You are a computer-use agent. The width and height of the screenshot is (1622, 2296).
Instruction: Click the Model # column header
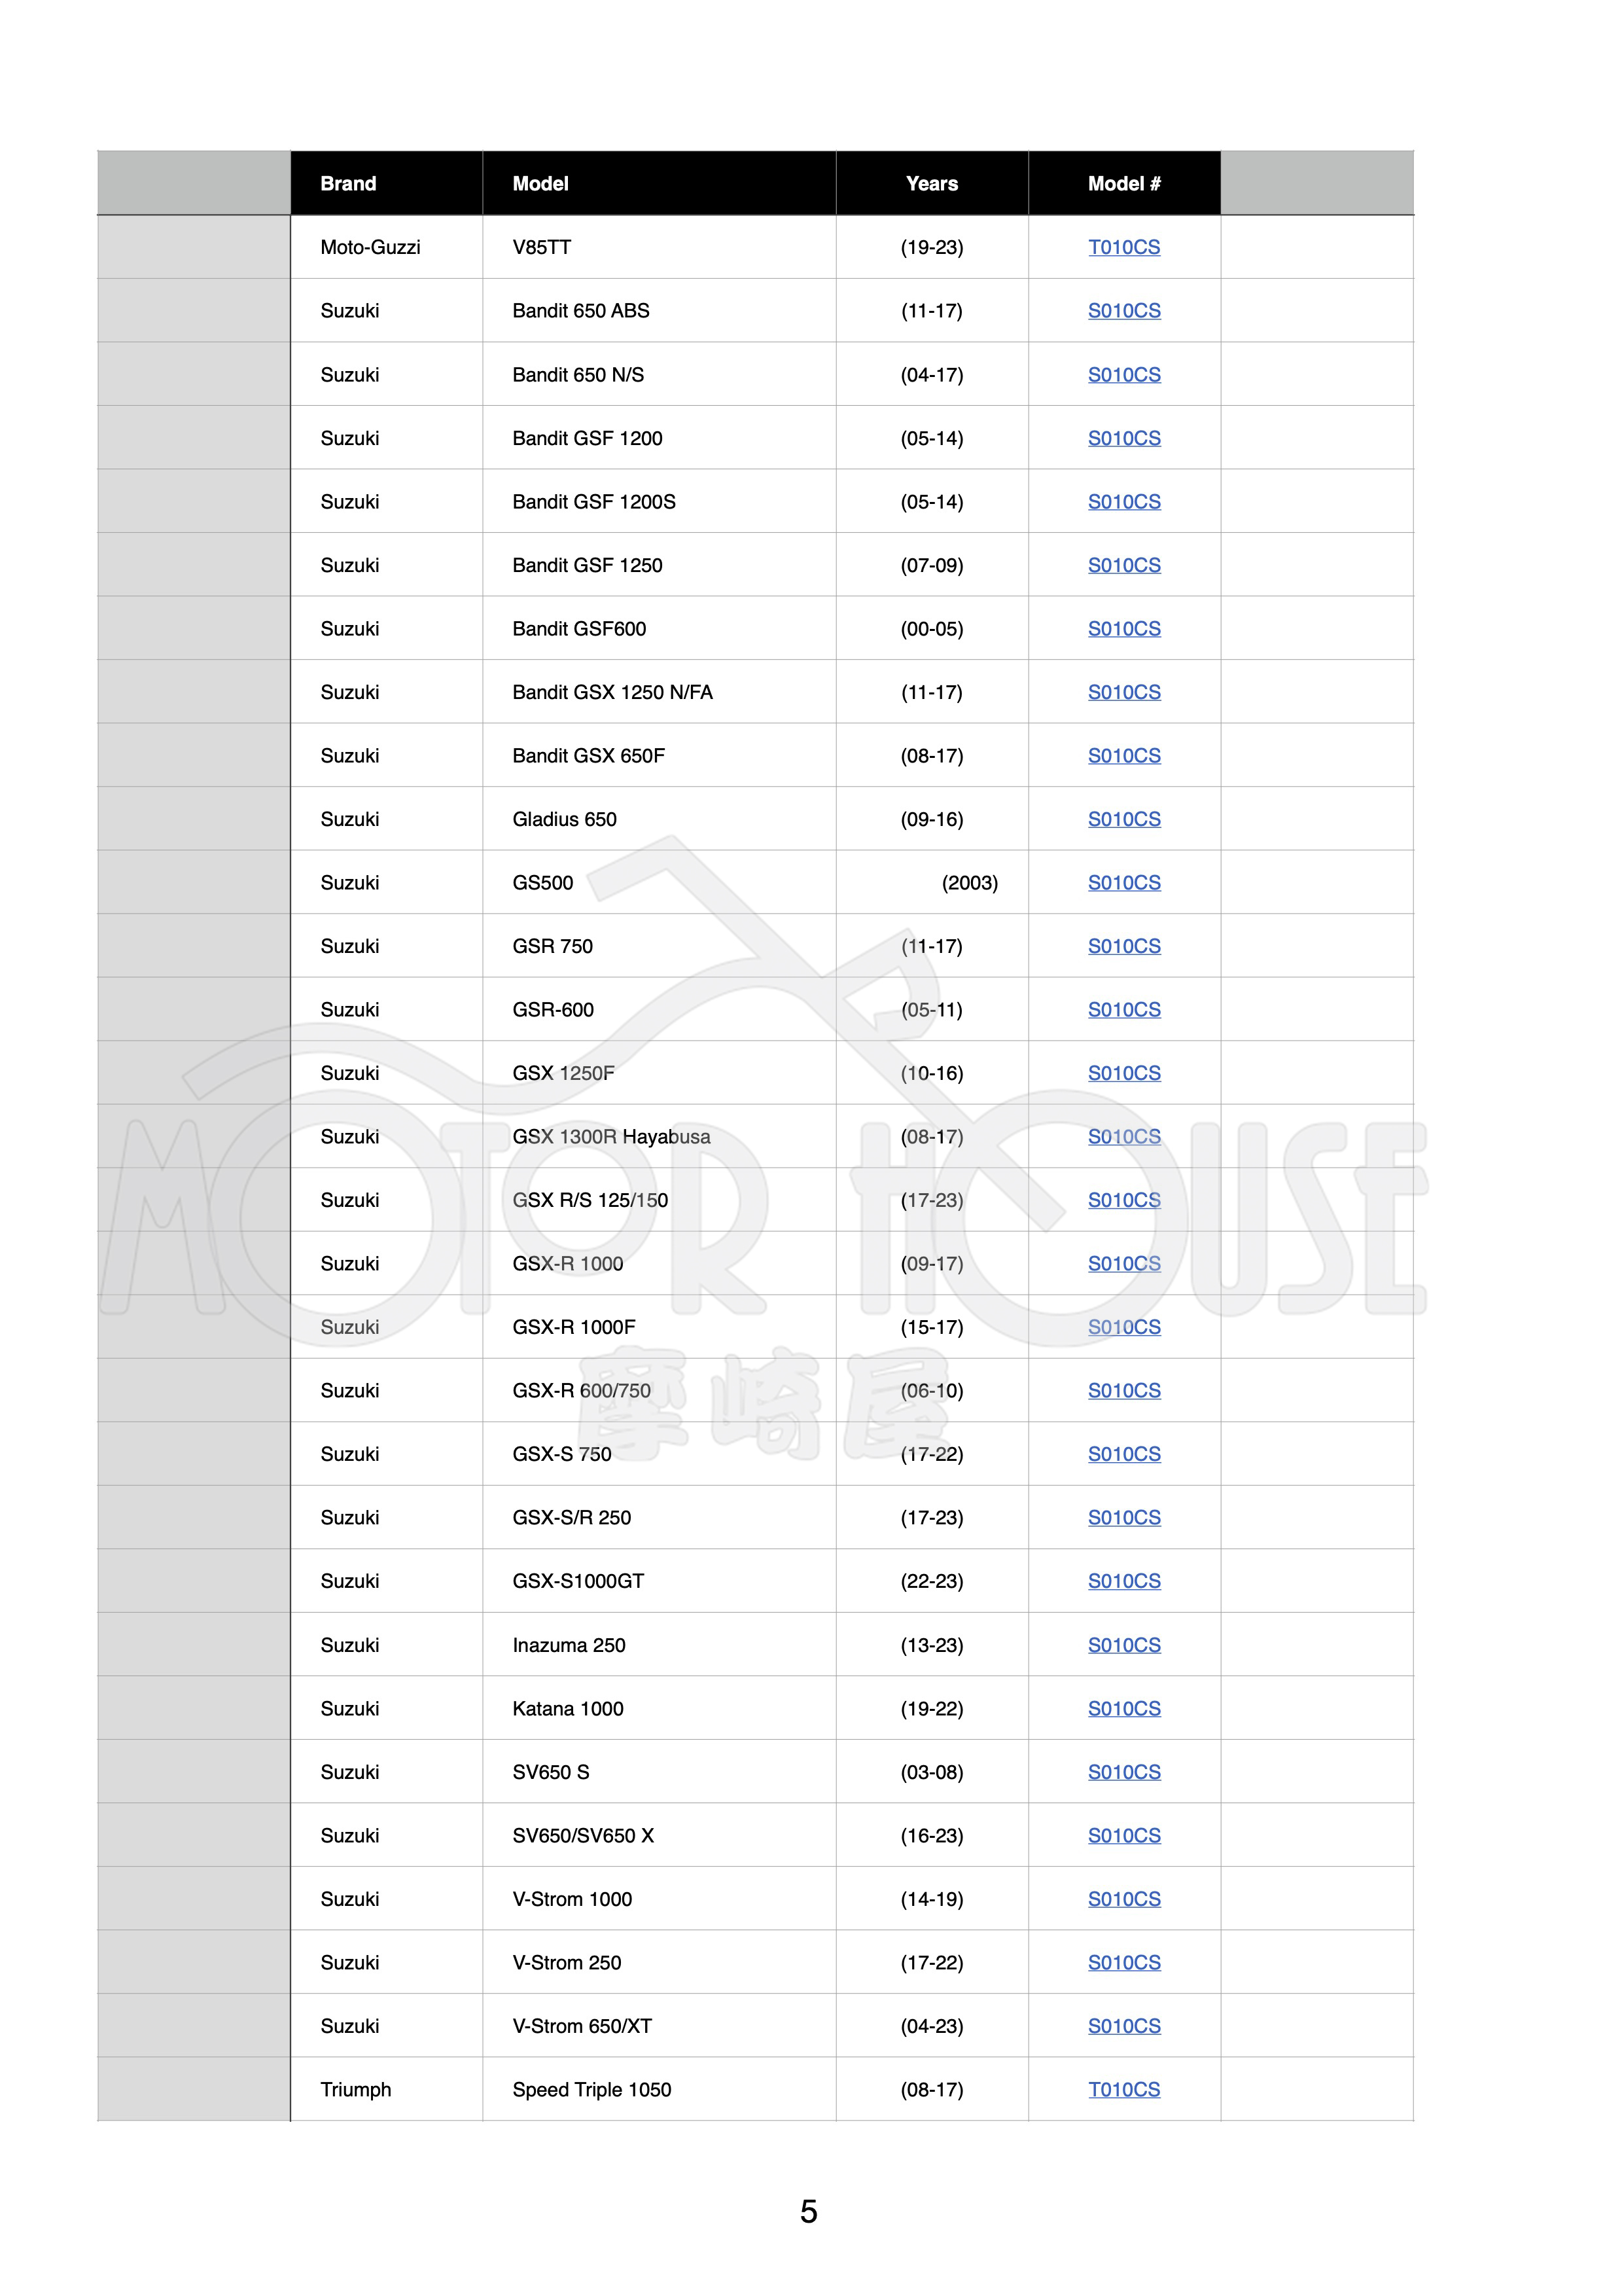pyautogui.click(x=1123, y=184)
